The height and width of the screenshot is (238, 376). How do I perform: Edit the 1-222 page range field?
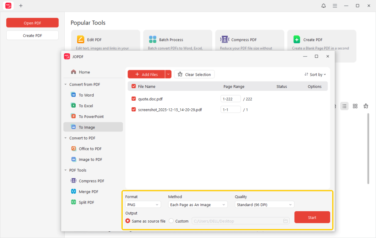pos(231,98)
